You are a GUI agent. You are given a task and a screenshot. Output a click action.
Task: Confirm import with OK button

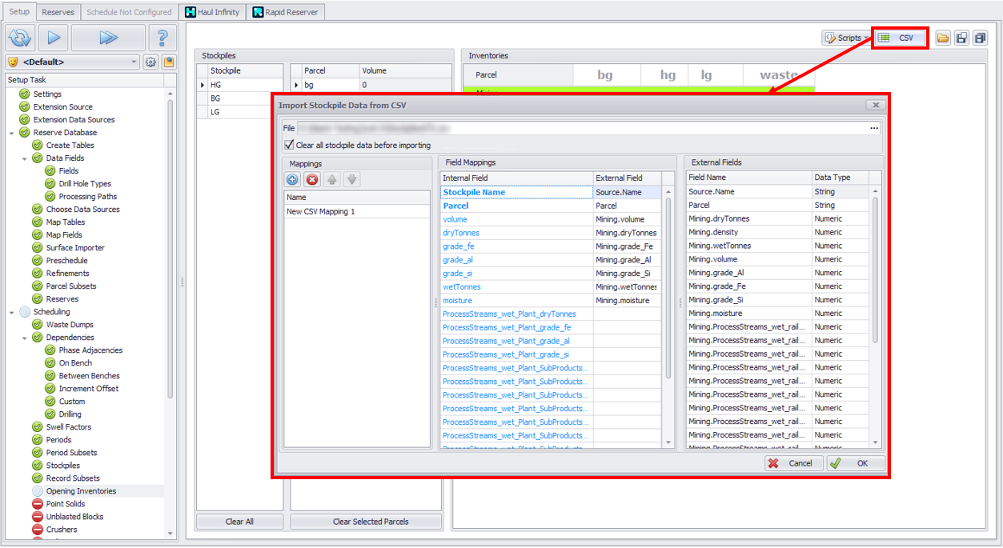(856, 463)
